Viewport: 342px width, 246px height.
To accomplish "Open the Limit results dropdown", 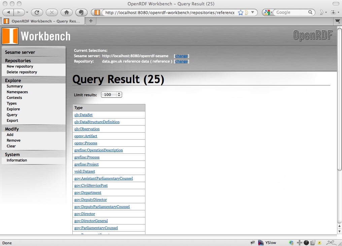I will click(111, 95).
